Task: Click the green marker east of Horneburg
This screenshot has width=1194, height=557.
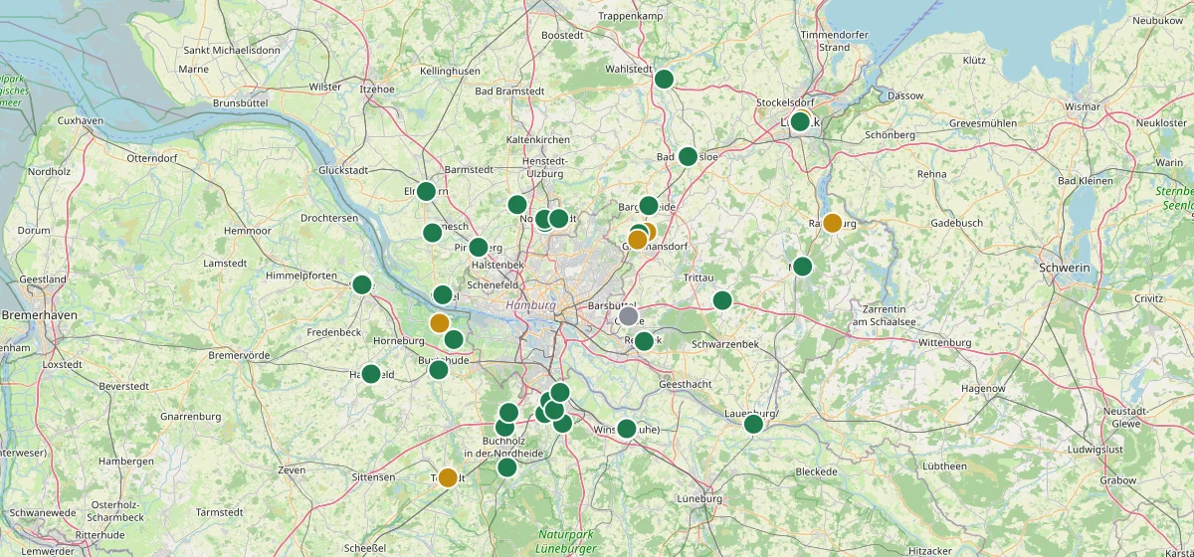Action: (x=454, y=339)
